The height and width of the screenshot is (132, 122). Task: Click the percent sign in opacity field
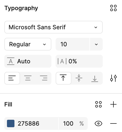point(82,123)
